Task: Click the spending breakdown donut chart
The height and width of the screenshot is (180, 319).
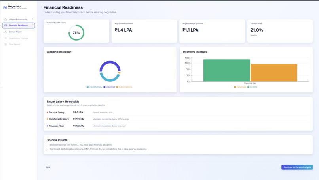Action: pyautogui.click(x=110, y=71)
